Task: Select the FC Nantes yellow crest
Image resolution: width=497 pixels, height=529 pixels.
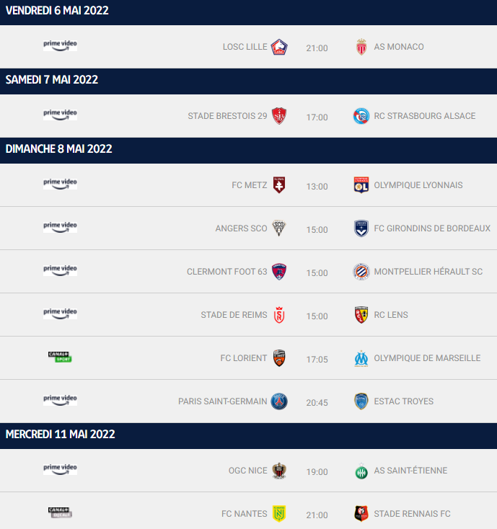Action: [x=279, y=514]
